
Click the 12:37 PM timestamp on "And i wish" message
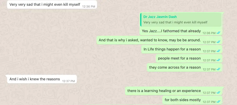(68, 81)
